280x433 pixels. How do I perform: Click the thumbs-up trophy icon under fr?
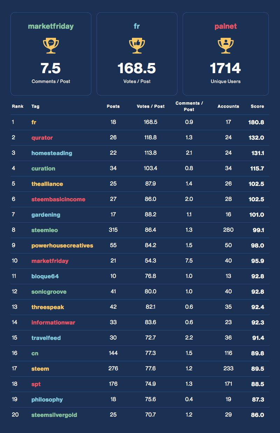[137, 46]
